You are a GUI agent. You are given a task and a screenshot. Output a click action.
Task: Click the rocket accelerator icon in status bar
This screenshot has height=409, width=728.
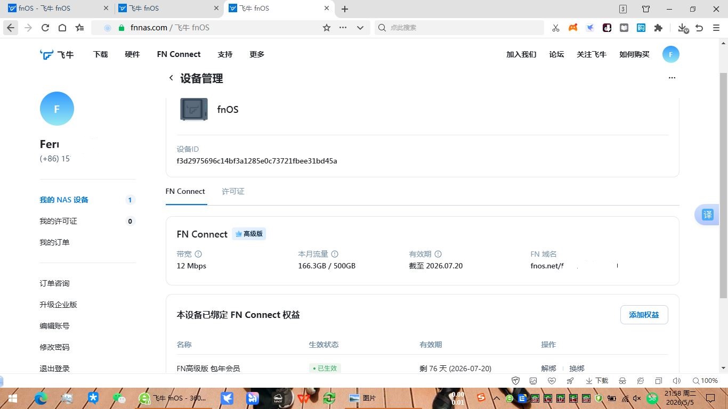coord(570,381)
